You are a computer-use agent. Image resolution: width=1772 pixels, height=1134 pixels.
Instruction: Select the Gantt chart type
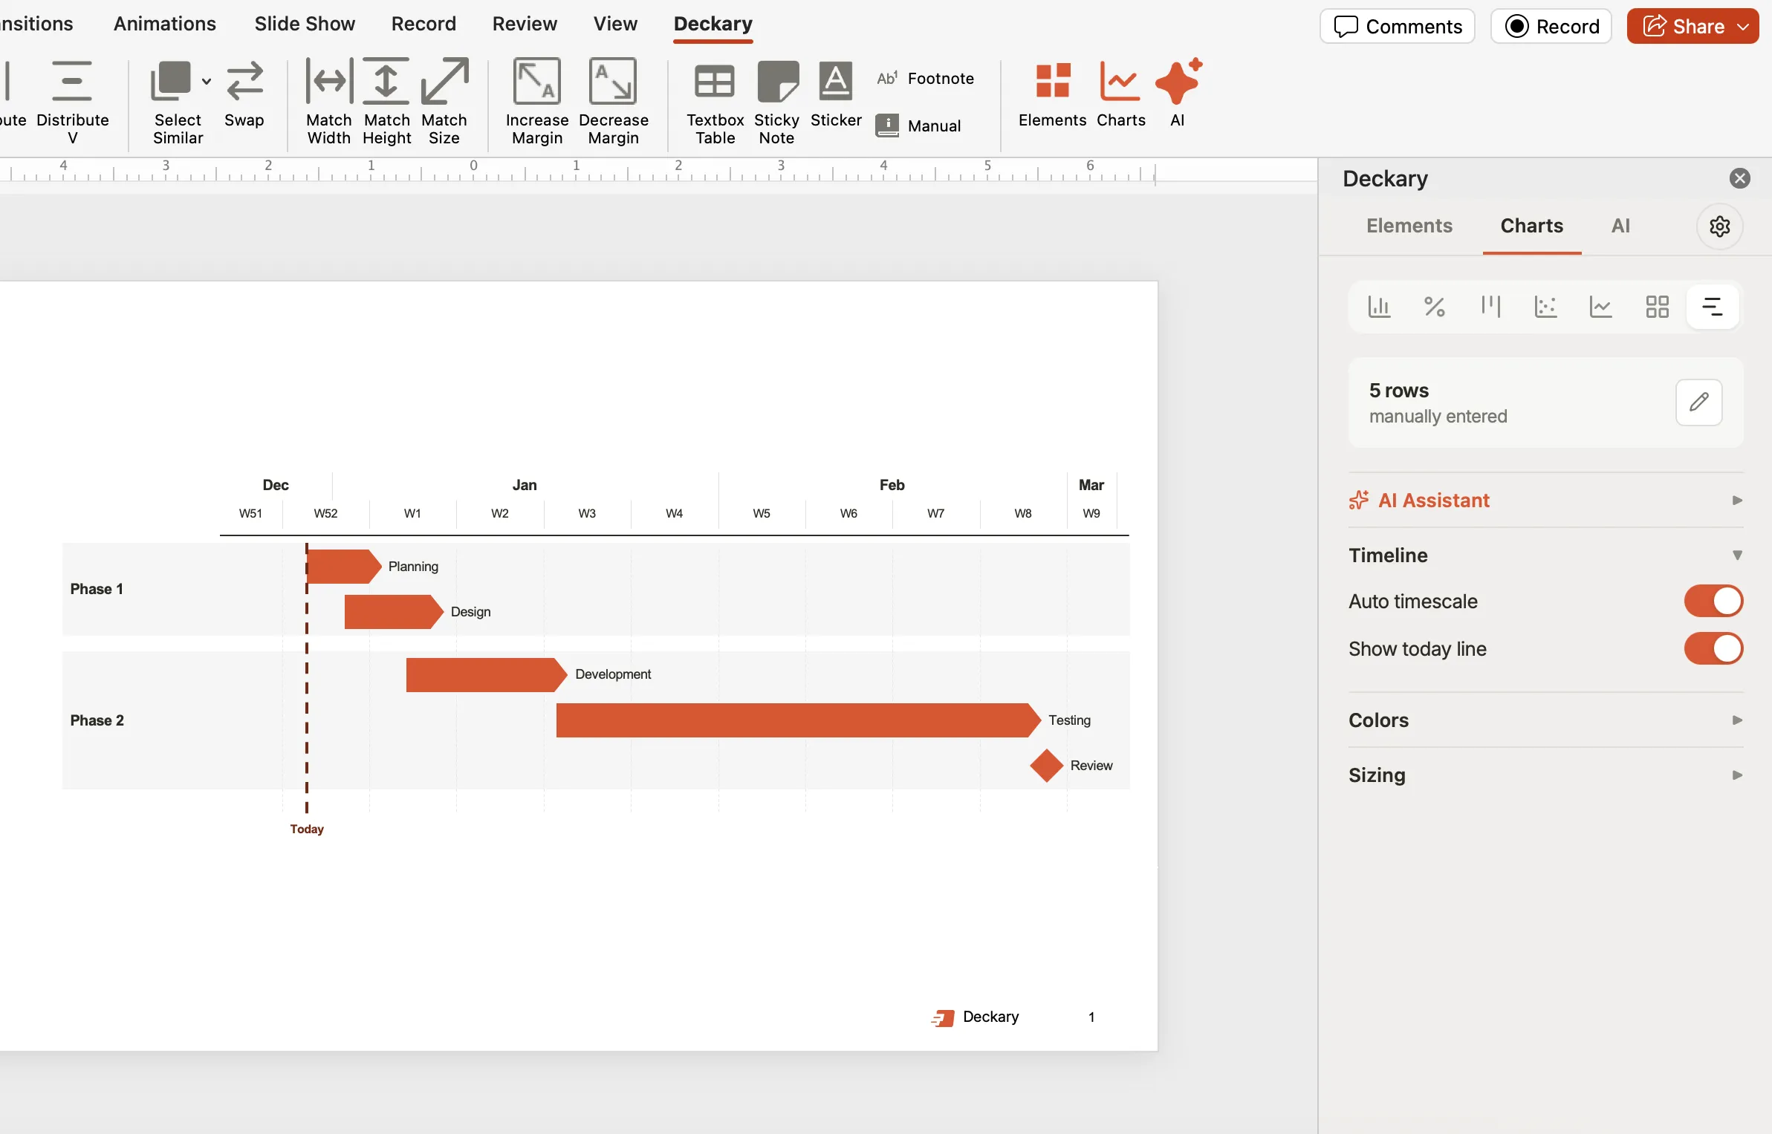1713,306
